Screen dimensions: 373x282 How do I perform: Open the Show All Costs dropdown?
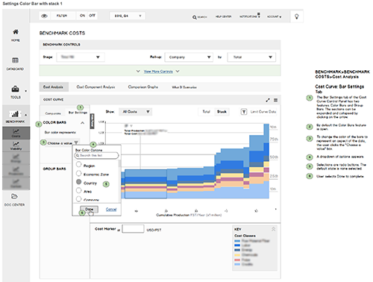coord(136,112)
